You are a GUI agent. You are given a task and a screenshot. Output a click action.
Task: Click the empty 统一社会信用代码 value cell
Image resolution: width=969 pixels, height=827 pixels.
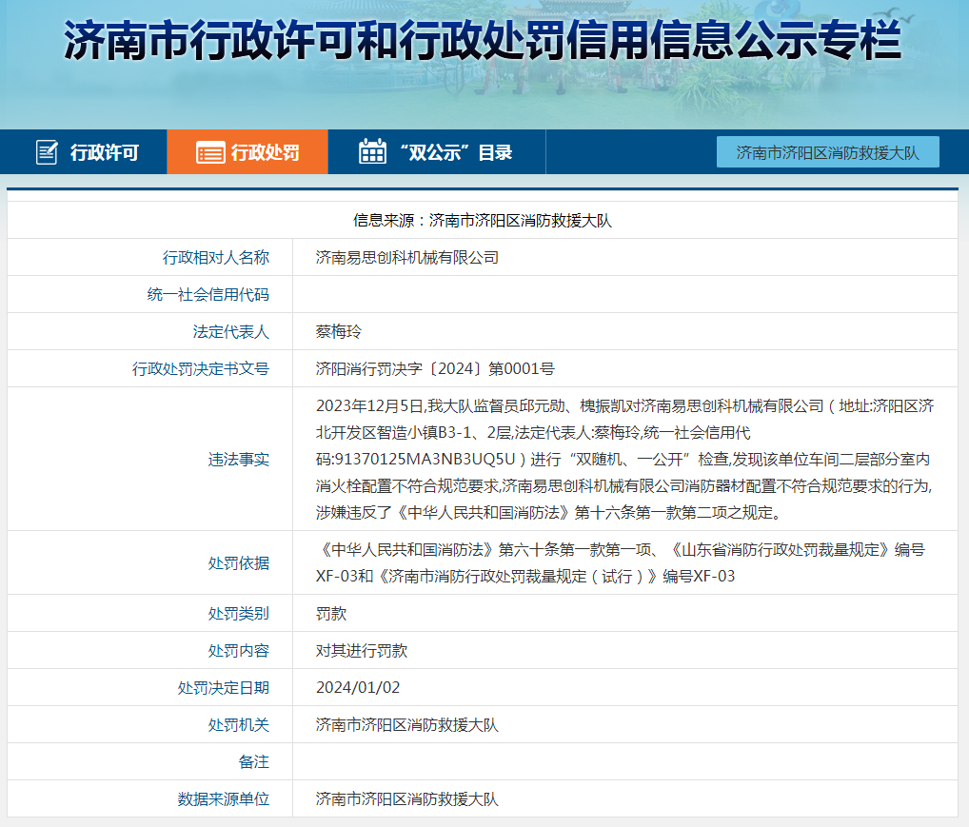click(625, 294)
